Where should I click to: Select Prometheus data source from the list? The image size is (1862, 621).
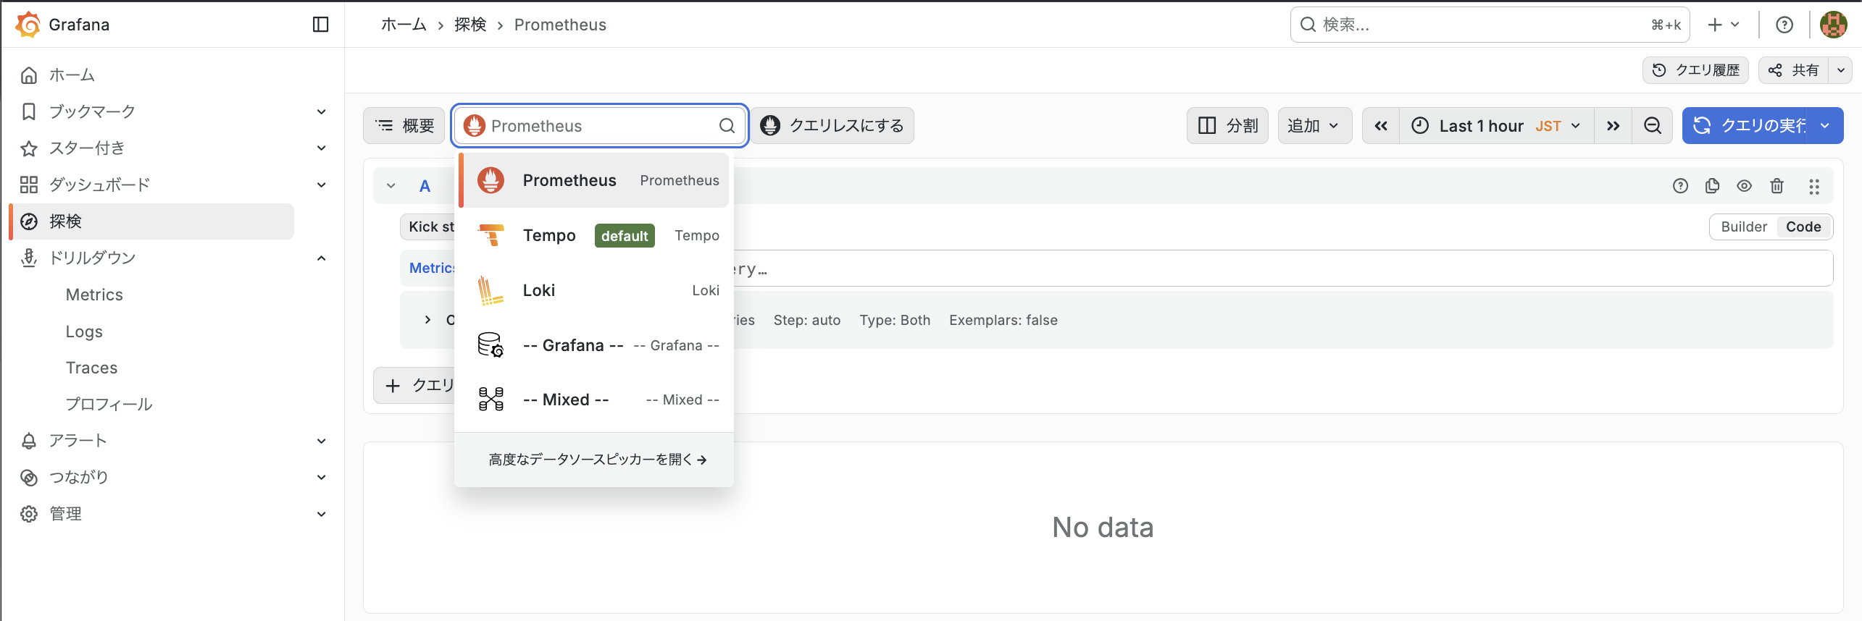[594, 180]
